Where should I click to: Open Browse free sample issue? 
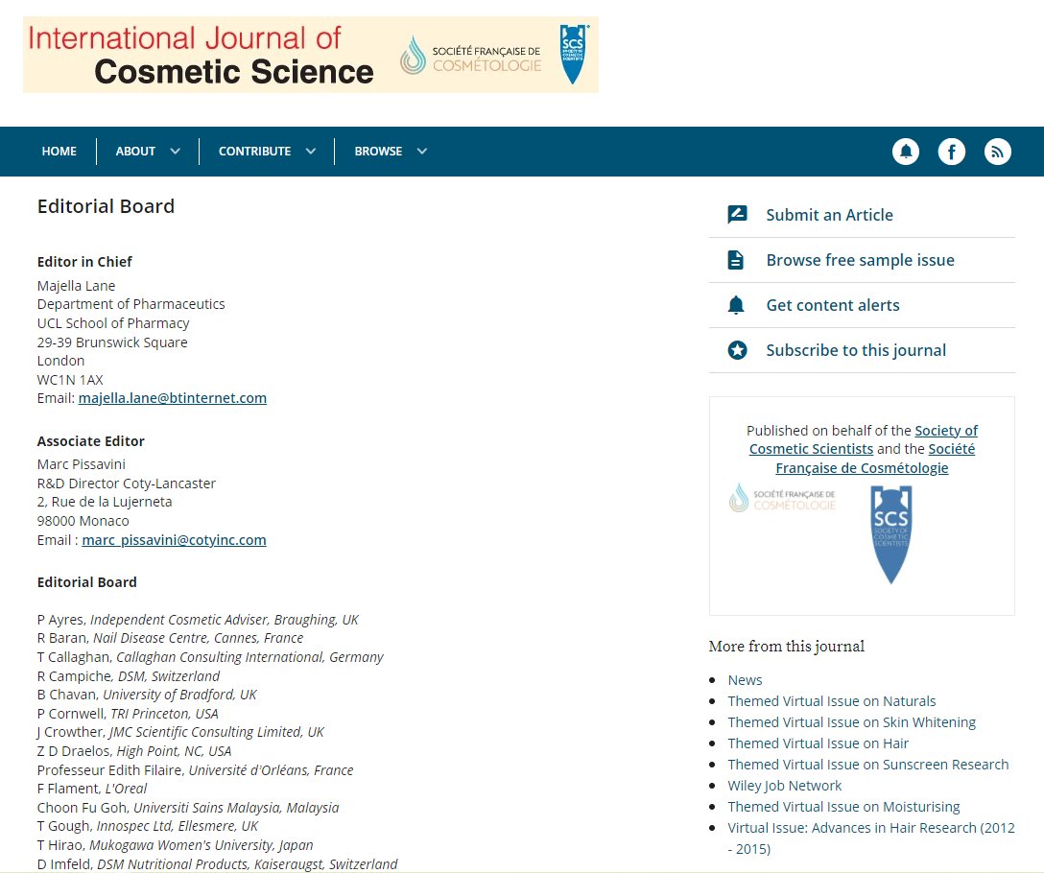(860, 260)
